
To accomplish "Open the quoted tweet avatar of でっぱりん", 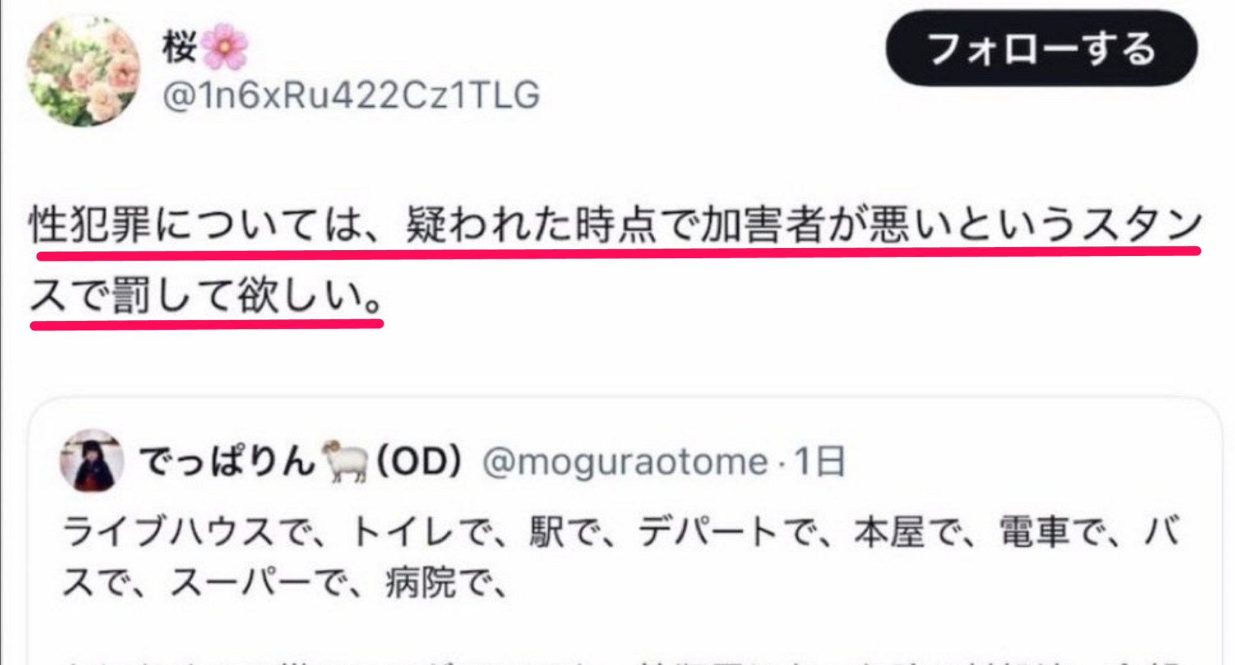I will [91, 461].
